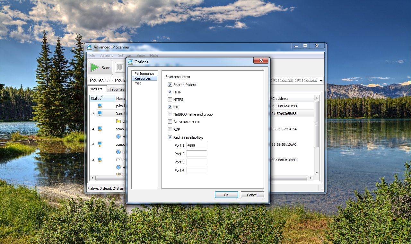Click the computer icon in the jolka row
The width and height of the screenshot is (411, 244).
coord(100,106)
